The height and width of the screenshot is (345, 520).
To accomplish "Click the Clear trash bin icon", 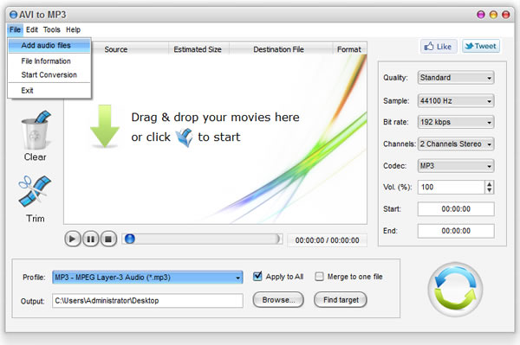I will [36, 130].
